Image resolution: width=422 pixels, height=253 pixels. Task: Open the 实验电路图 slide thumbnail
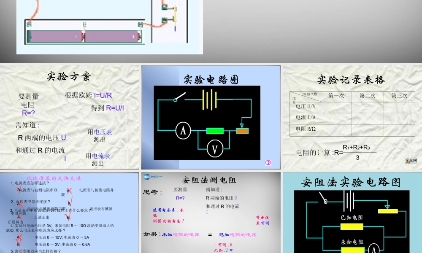point(211,117)
